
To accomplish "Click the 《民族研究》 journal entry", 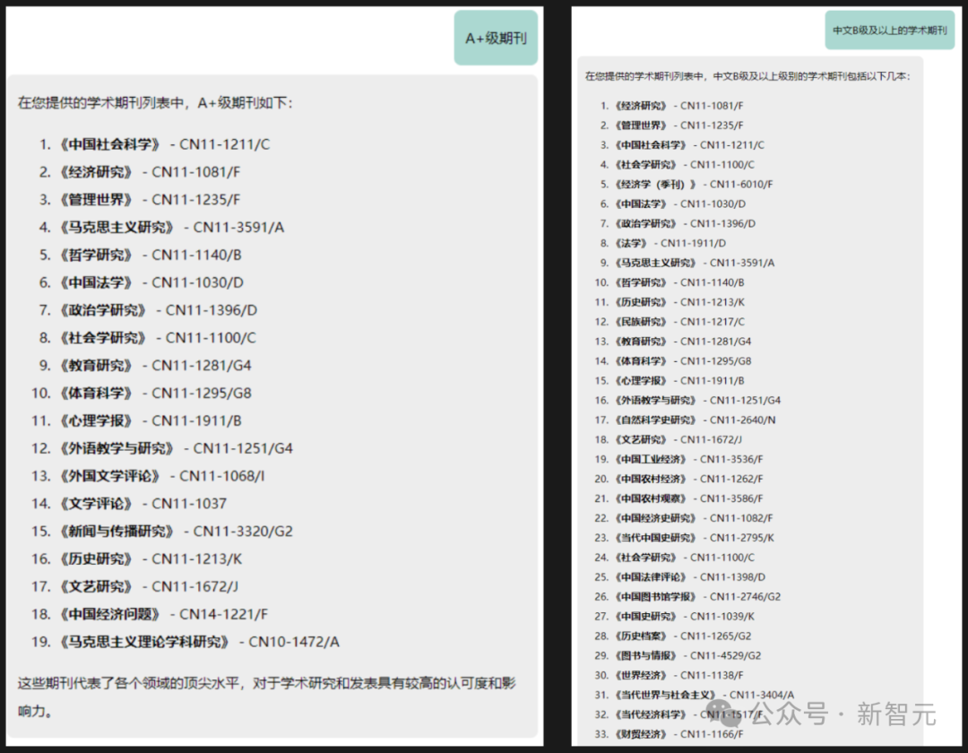I will tap(641, 322).
